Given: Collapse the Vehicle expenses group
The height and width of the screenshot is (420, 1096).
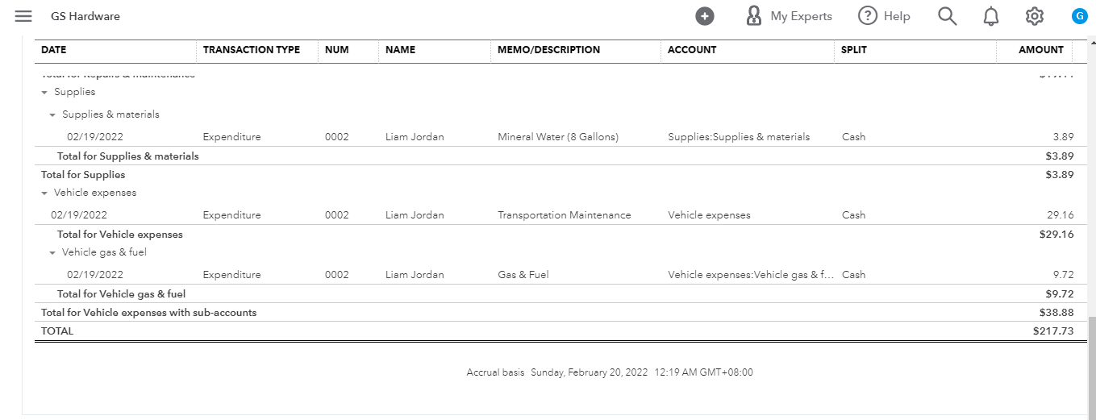Looking at the screenshot, I should coord(44,193).
